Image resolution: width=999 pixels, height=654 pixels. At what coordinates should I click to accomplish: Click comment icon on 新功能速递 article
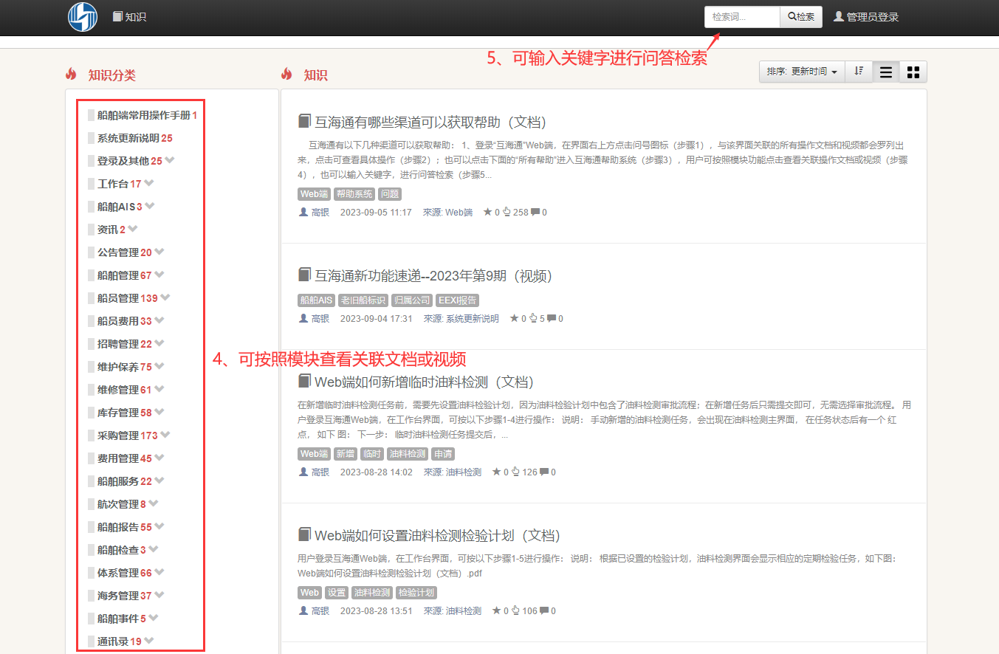pos(552,319)
